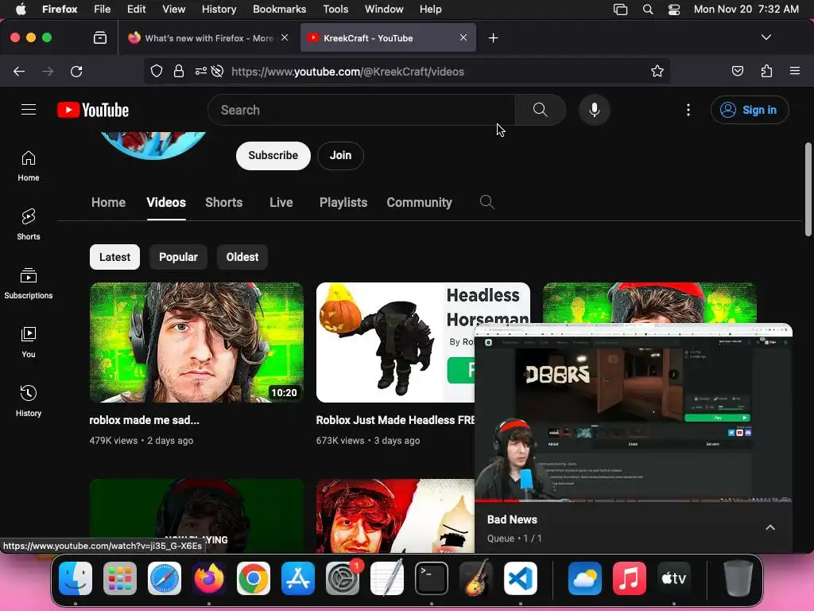The width and height of the screenshot is (814, 611).
Task: Open Google Chrome from the Dock
Action: (254, 578)
